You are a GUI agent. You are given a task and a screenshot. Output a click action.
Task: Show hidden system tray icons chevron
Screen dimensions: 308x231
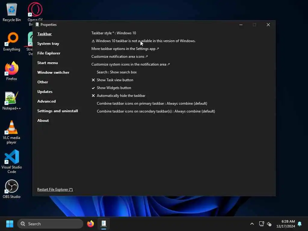click(252, 224)
